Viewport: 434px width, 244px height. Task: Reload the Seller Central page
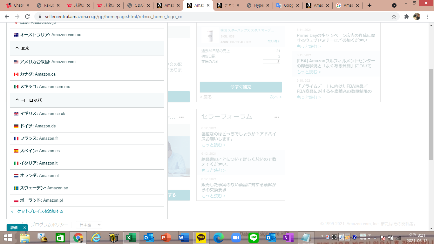[x=27, y=17]
